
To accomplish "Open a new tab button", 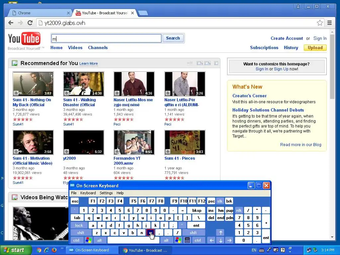I will pyautogui.click(x=143, y=13).
